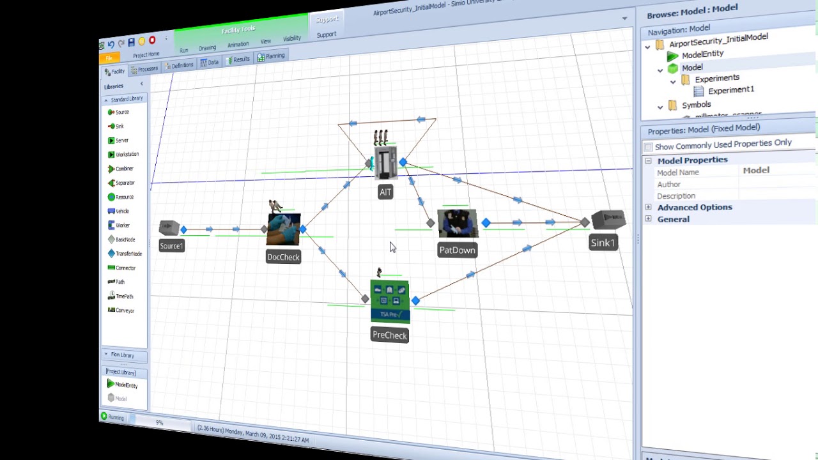Click the Undo icon in quick access toolbar

[x=111, y=44]
